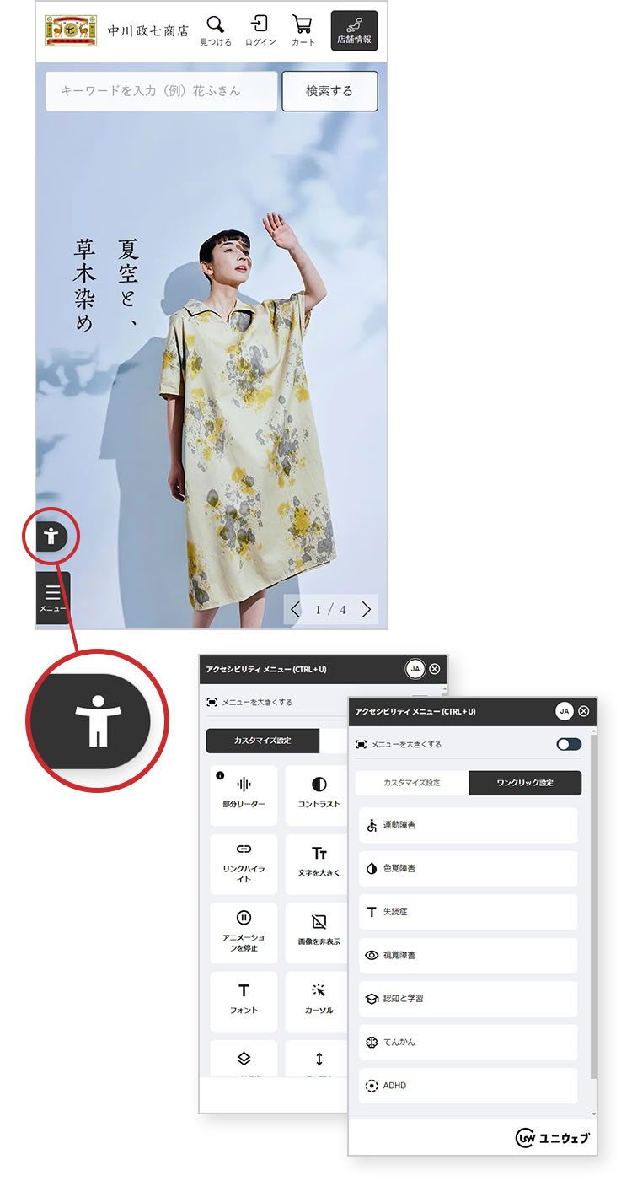Click the vertical double-arrow line height tile
This screenshot has height=1181, width=632.
point(317,1060)
